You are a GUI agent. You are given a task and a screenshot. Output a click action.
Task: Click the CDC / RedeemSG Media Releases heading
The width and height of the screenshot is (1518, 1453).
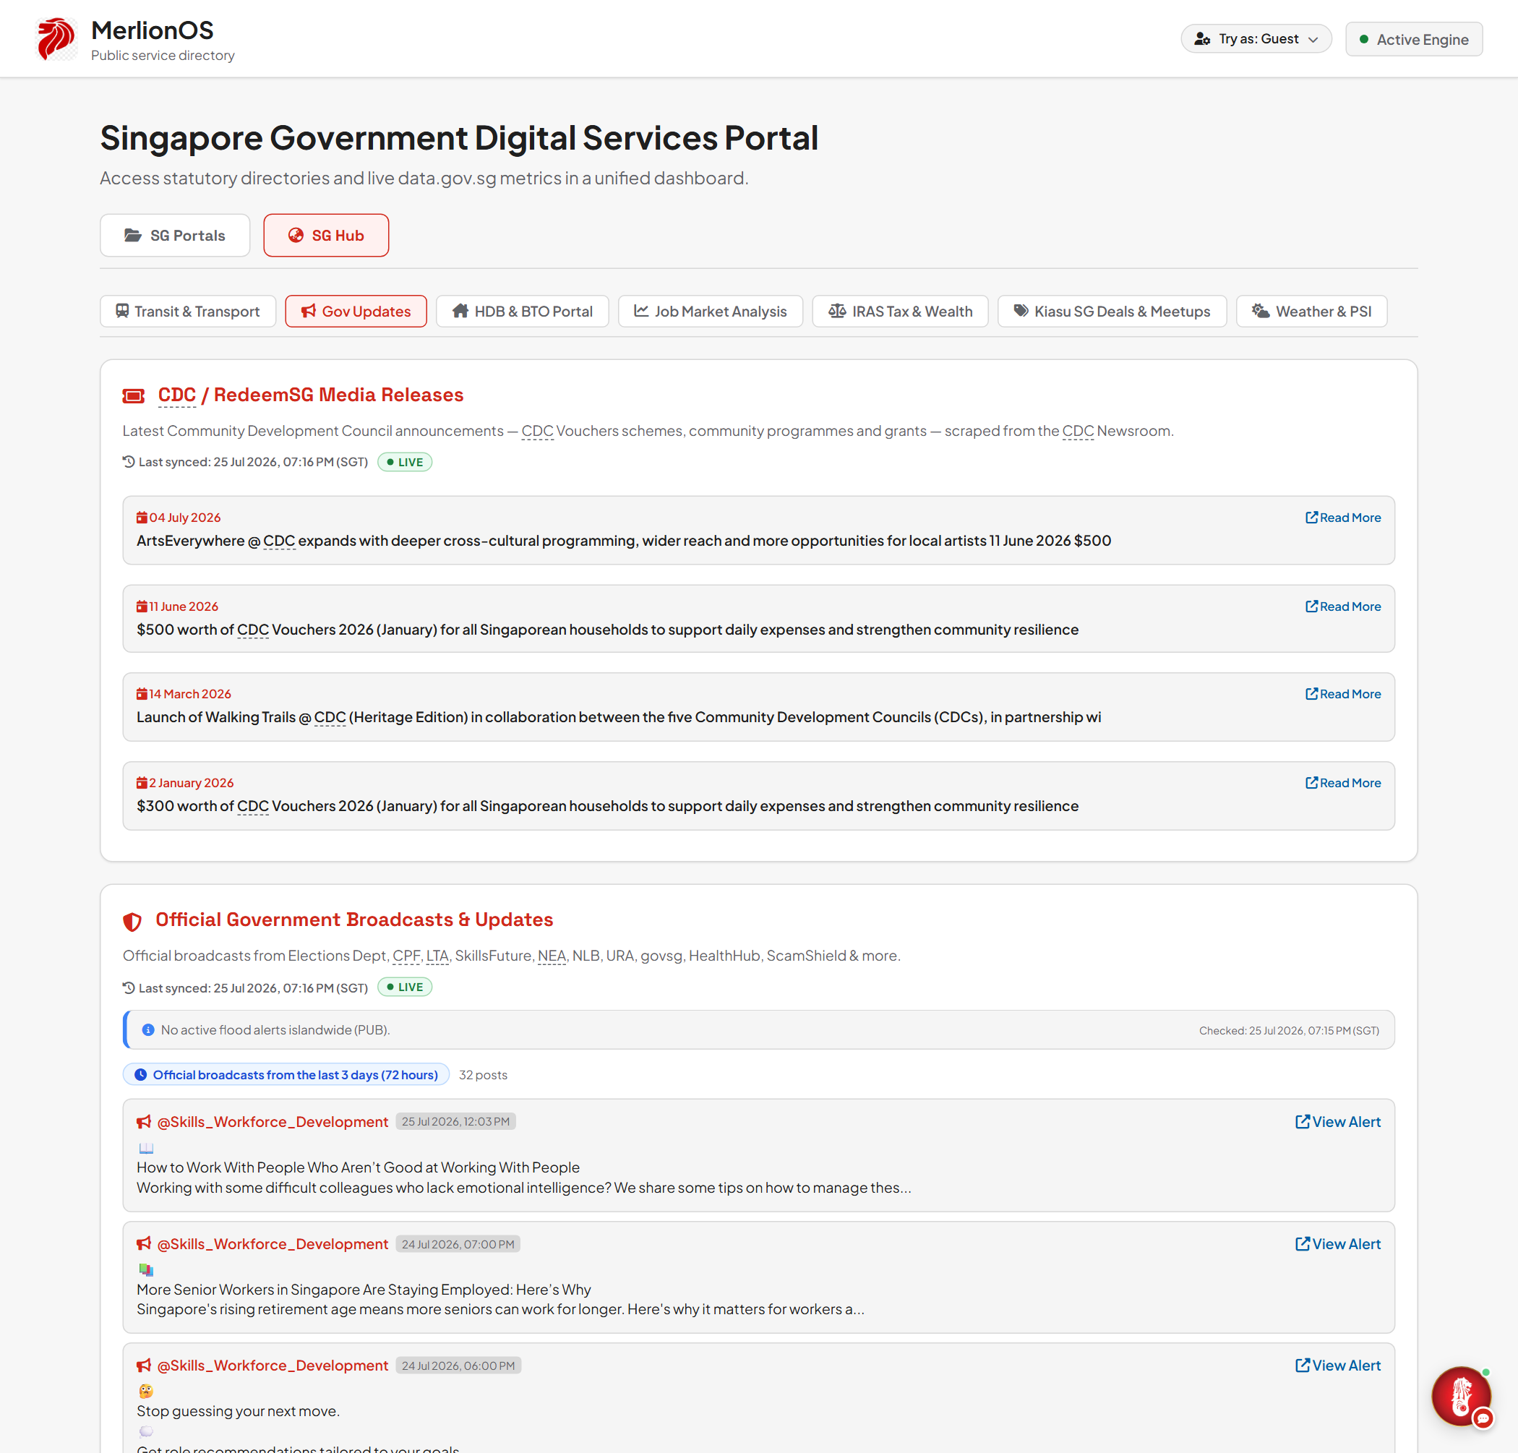coord(311,395)
